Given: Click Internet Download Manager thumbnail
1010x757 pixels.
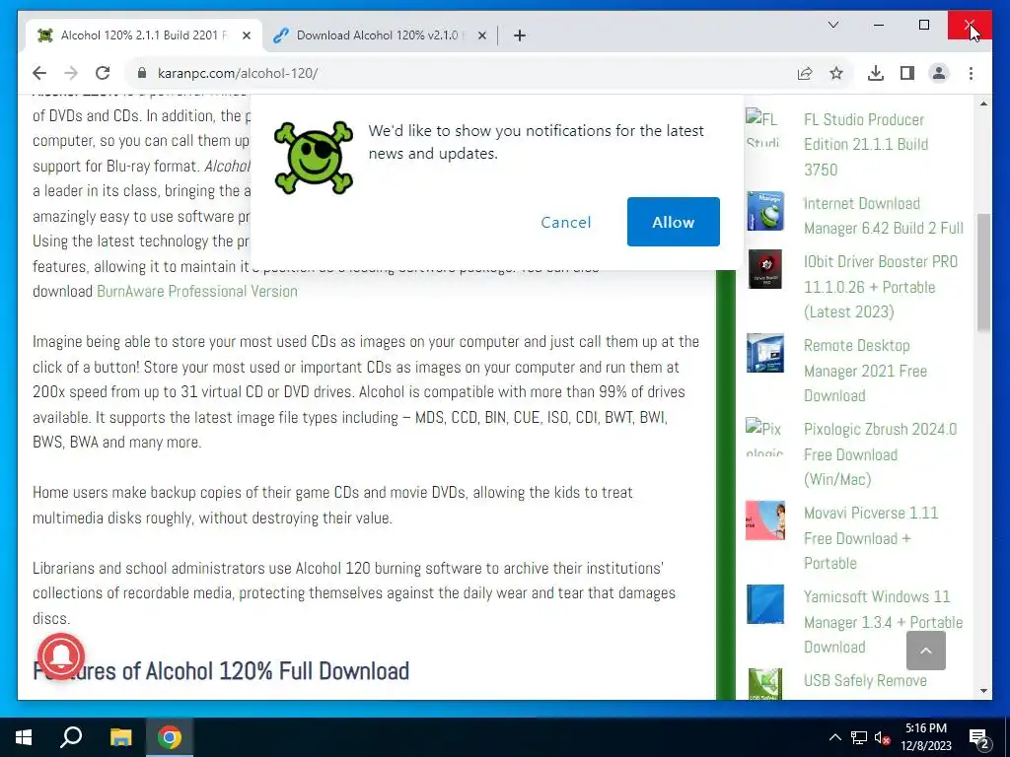Looking at the screenshot, I should (x=764, y=211).
